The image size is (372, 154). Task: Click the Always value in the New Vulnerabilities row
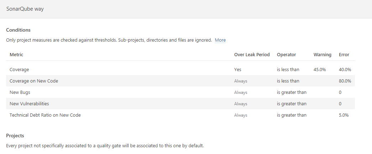[x=241, y=104]
